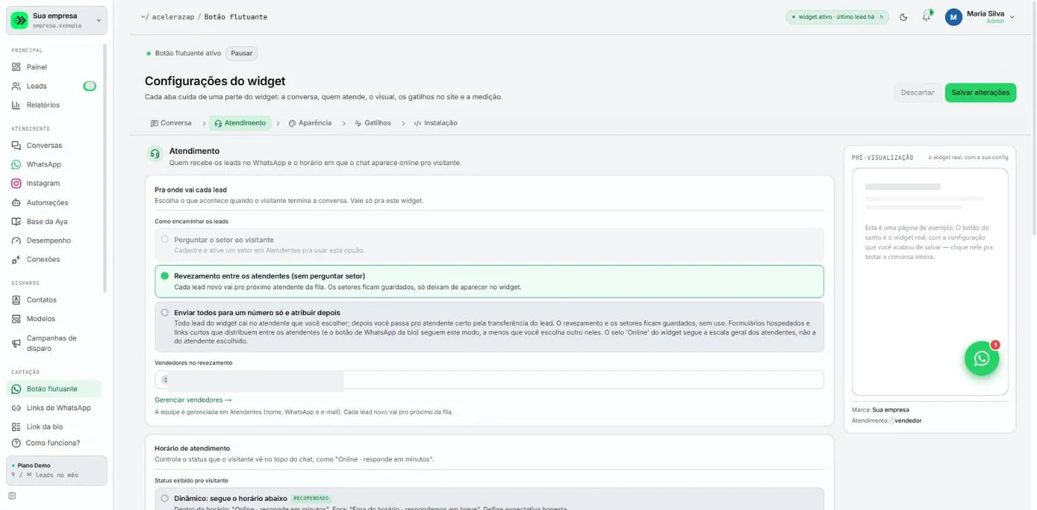Open Gerenciar vendedores link
1037x510 pixels.
(193, 400)
